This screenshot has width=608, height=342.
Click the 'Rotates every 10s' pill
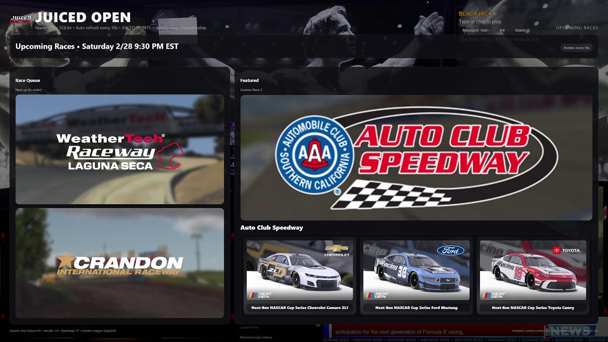576,48
